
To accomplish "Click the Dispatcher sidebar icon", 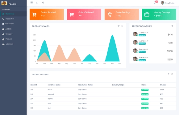I will point(3,19).
